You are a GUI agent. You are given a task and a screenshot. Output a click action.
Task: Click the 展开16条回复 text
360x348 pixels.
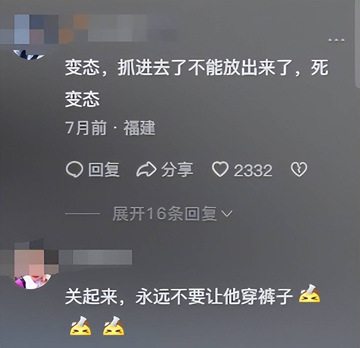(x=165, y=214)
